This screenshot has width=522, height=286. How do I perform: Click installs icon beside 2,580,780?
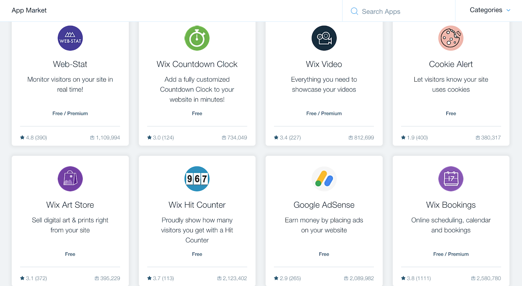[x=473, y=278]
